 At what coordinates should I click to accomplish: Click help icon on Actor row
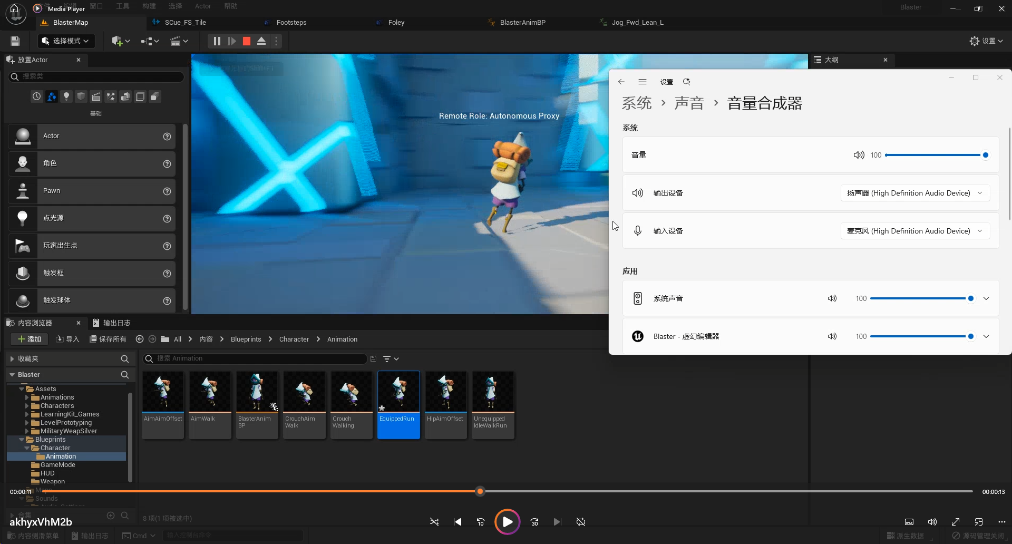tap(167, 137)
